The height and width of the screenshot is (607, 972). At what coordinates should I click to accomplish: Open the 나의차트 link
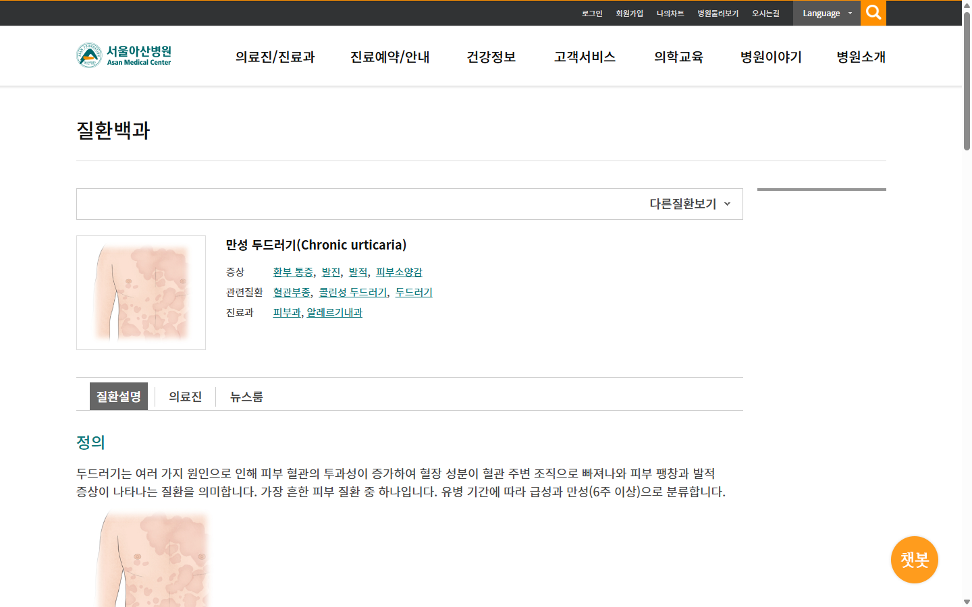click(670, 13)
